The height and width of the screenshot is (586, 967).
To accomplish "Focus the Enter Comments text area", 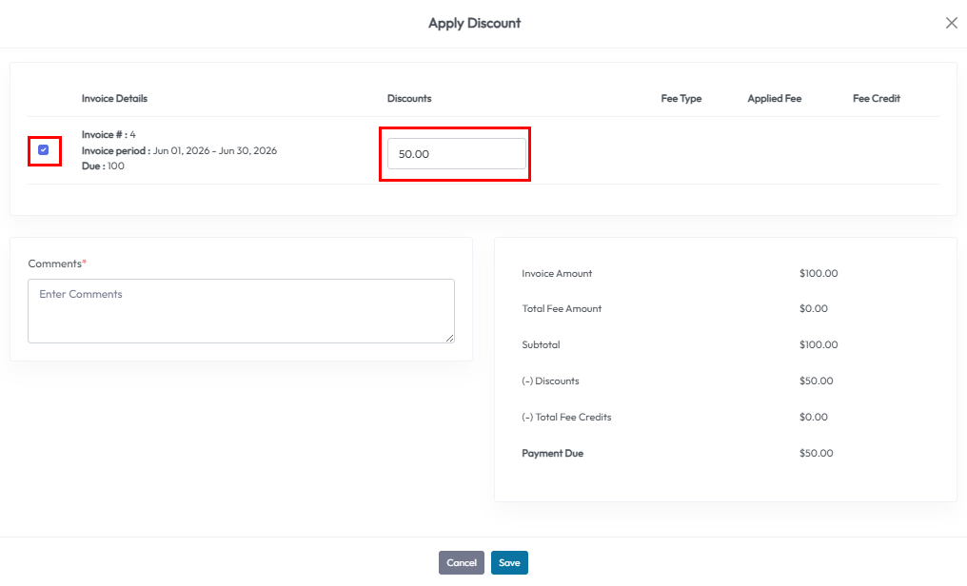I will pos(241,310).
